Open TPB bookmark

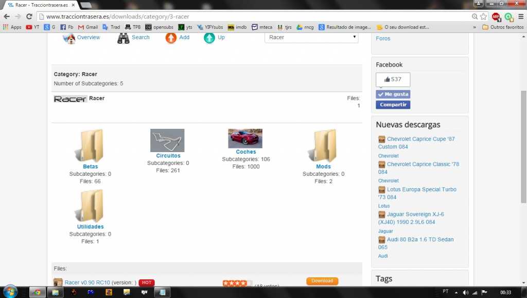[133, 27]
